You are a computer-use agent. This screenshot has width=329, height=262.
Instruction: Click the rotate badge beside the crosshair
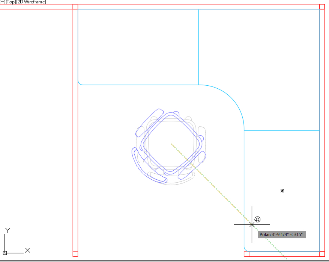click(257, 220)
